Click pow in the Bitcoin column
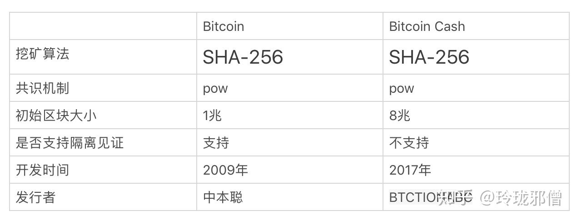Image resolution: width=577 pixels, height=221 pixels. tap(215, 89)
